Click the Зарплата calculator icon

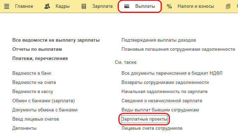pyautogui.click(x=84, y=6)
